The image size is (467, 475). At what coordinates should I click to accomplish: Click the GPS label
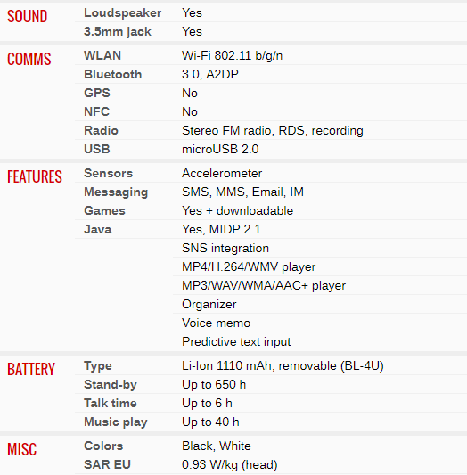[x=97, y=93]
